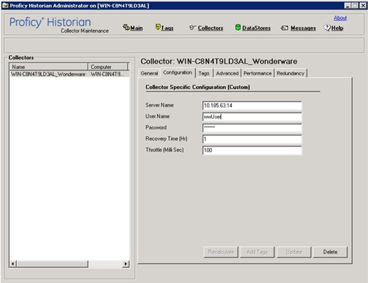Click the application icon in title bar
The image size is (368, 283).
5,5
